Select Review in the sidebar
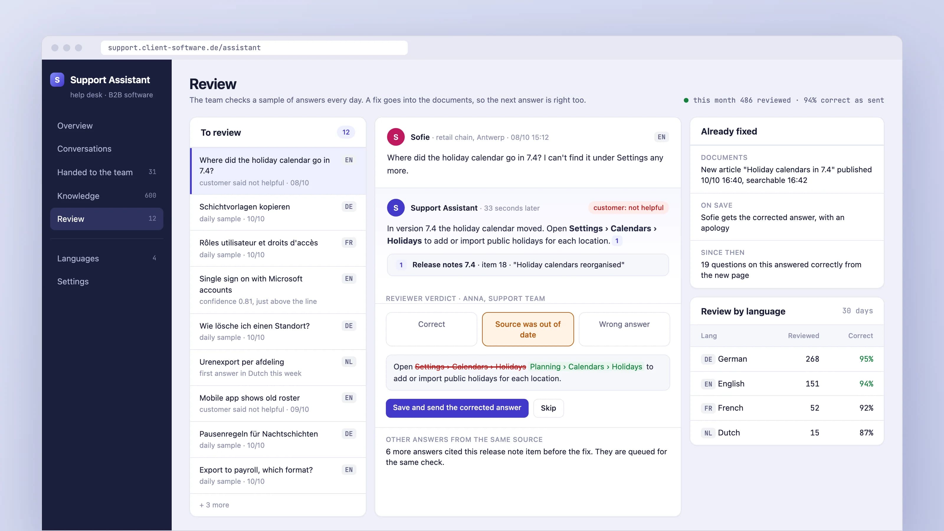 (x=106, y=219)
